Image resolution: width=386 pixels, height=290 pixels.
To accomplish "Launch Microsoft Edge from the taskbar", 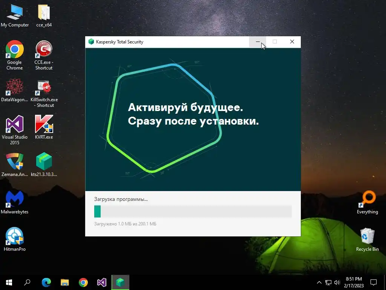I will [x=46, y=282].
